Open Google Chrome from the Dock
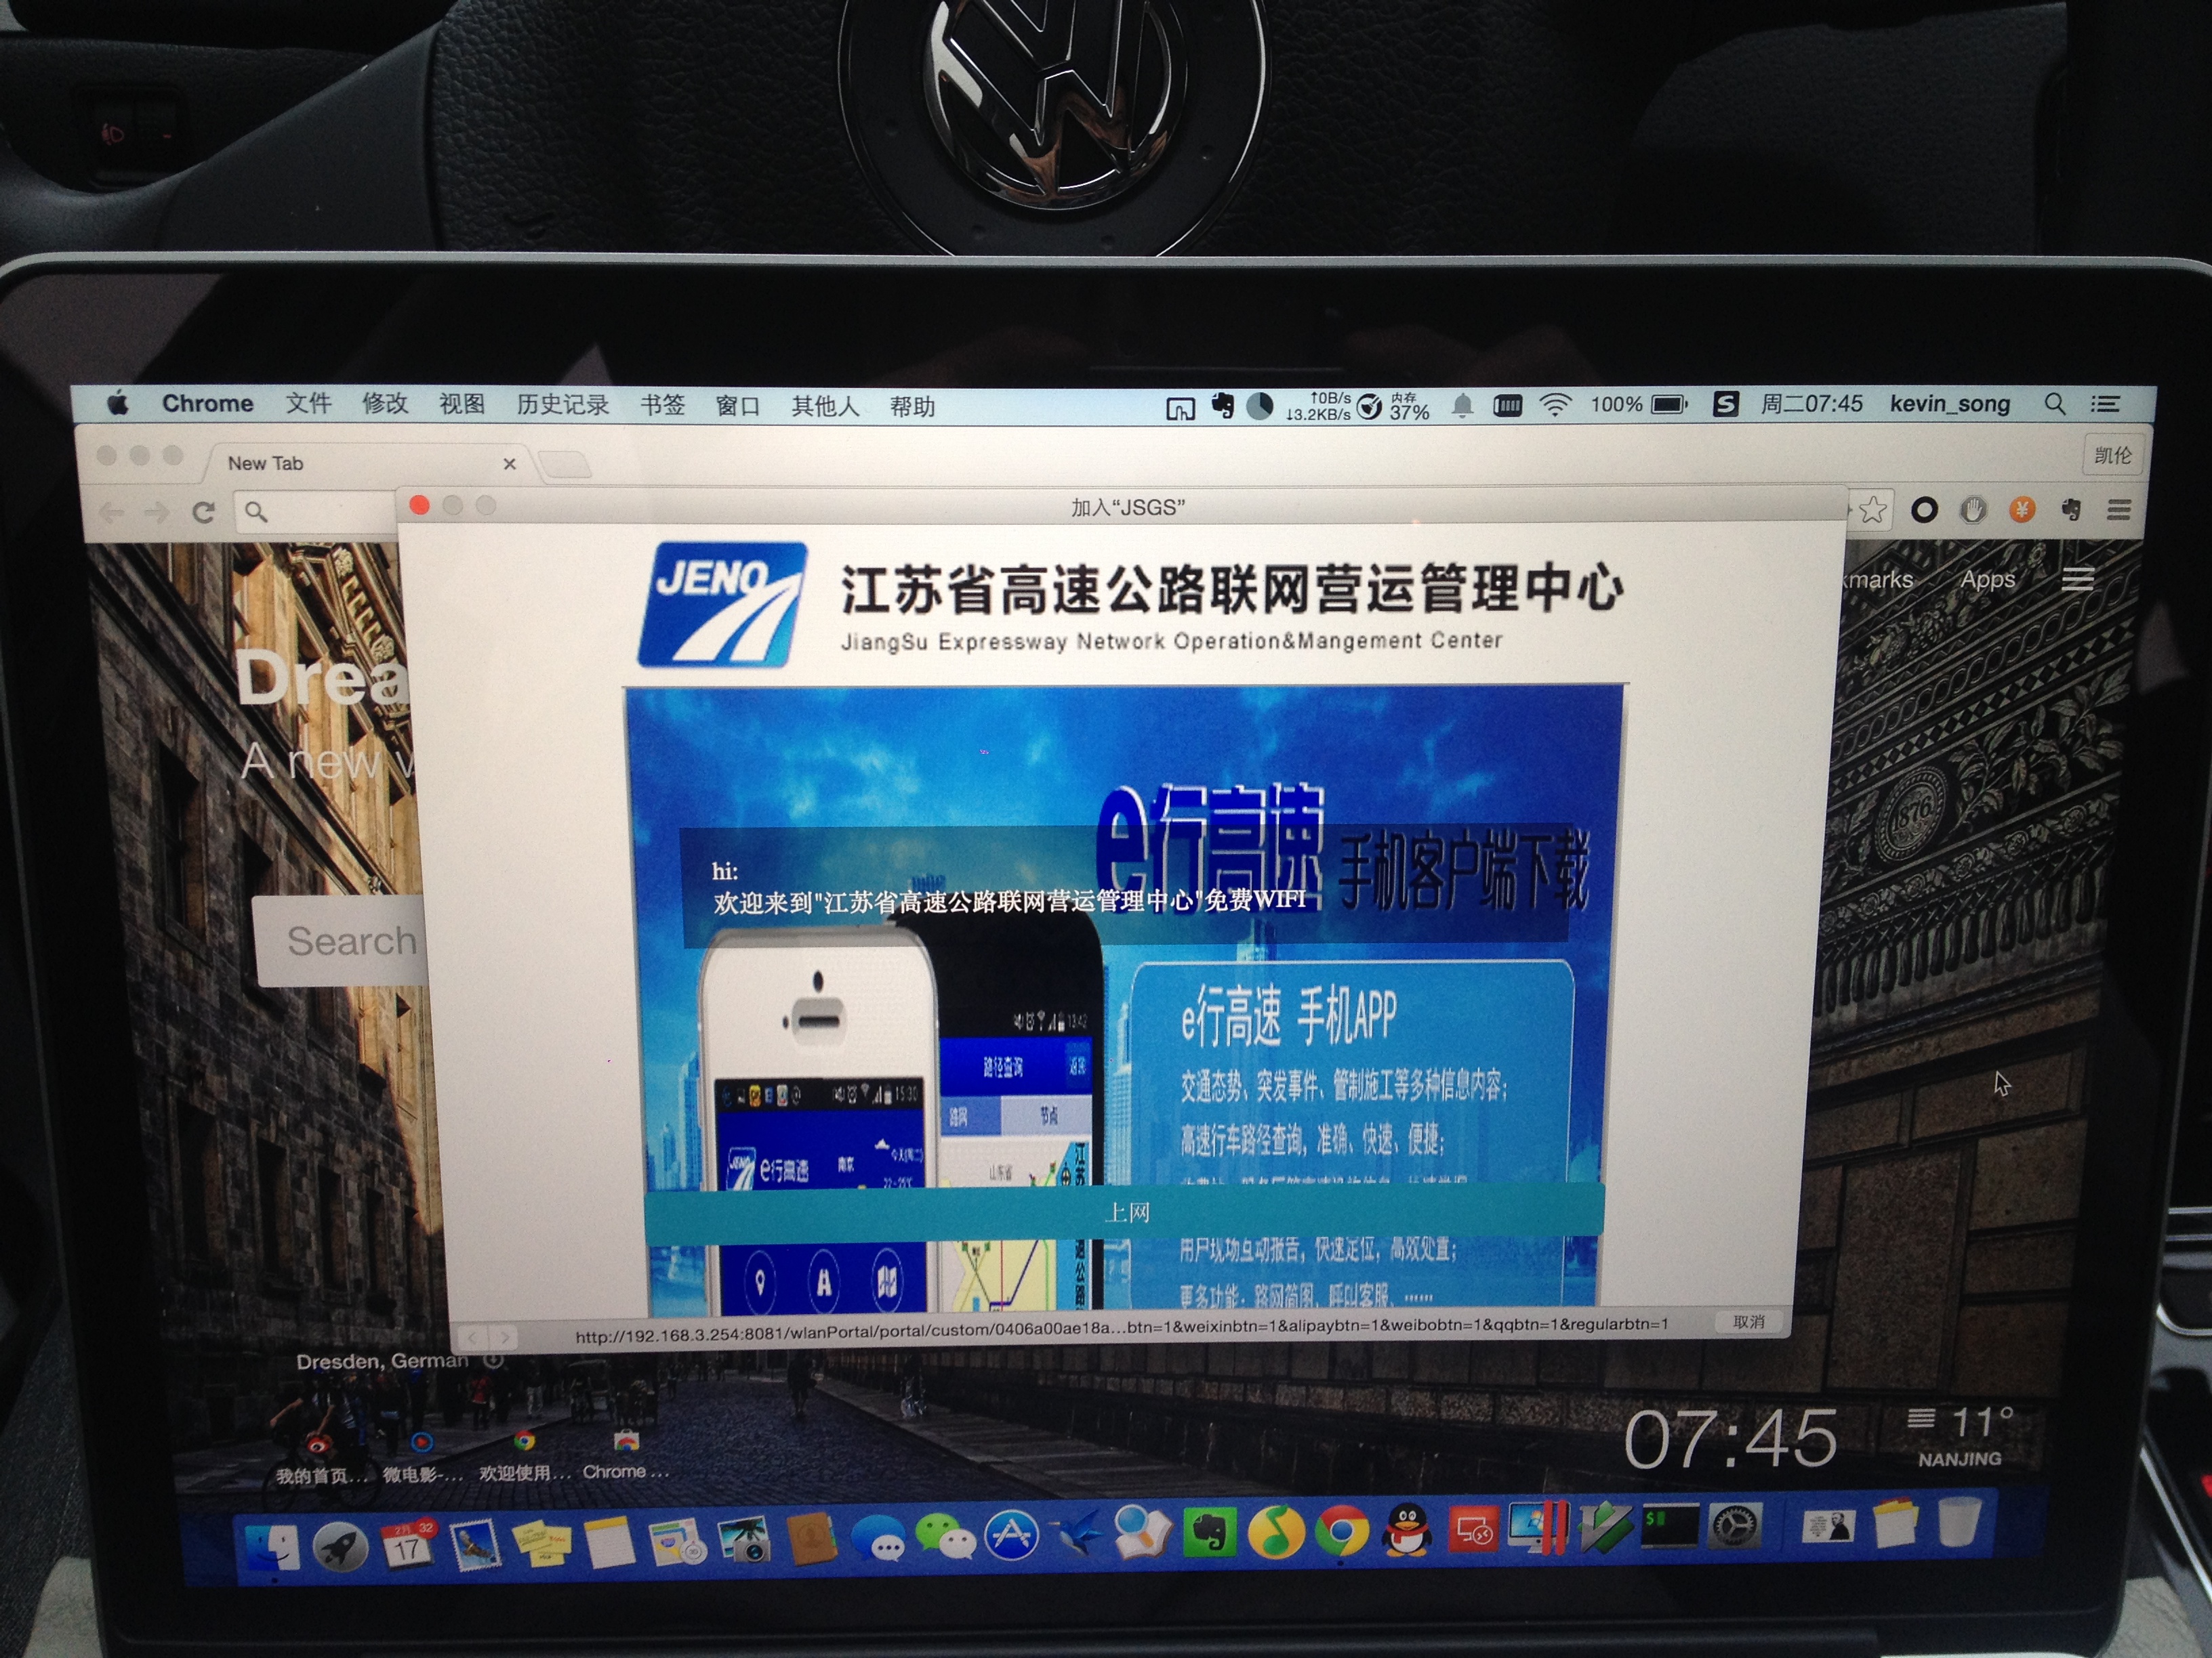 point(1341,1531)
